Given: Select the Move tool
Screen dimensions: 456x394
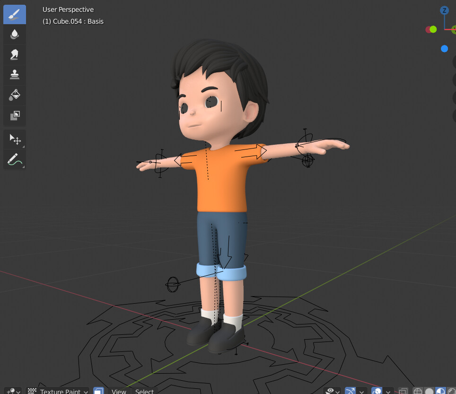Looking at the screenshot, I should coord(14,139).
